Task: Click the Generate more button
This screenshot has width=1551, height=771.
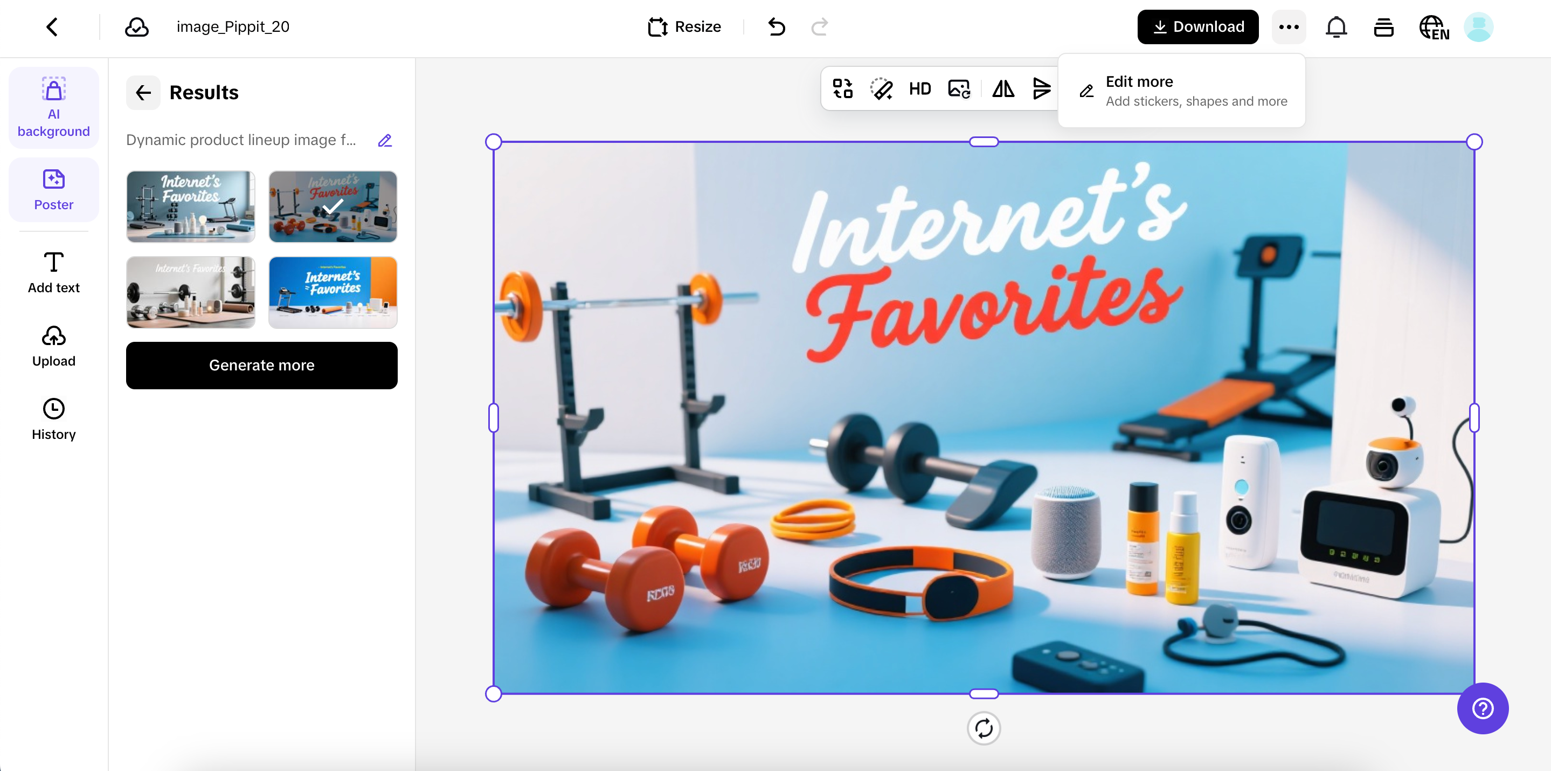Action: 261,365
